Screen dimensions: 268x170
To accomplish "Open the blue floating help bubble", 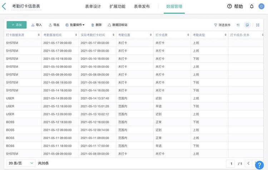I will (259, 165).
